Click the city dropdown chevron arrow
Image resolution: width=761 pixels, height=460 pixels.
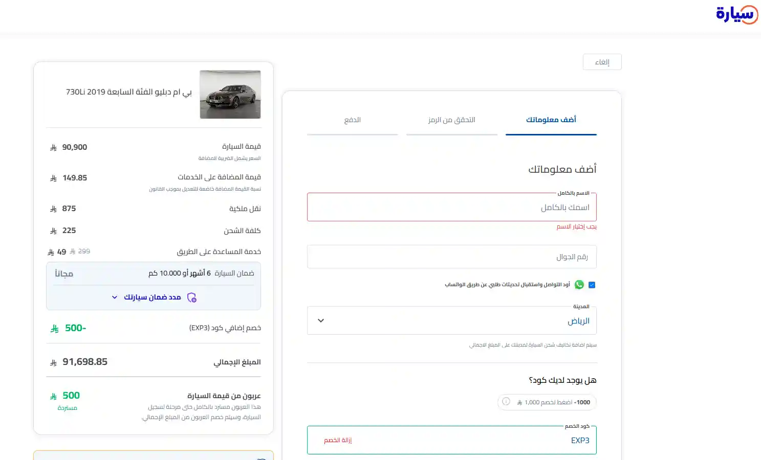pos(321,320)
